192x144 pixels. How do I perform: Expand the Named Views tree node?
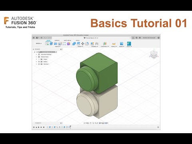click(36, 57)
